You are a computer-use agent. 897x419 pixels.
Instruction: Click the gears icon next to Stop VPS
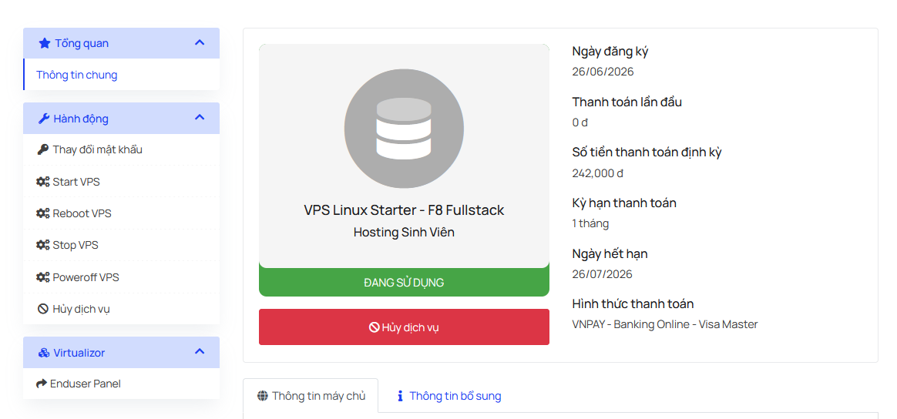[x=43, y=245]
